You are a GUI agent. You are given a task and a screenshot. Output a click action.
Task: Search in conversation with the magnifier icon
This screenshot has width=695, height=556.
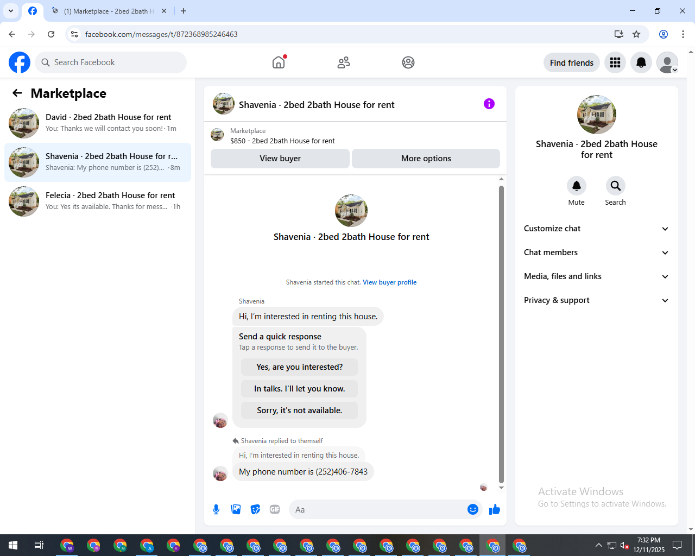616,186
